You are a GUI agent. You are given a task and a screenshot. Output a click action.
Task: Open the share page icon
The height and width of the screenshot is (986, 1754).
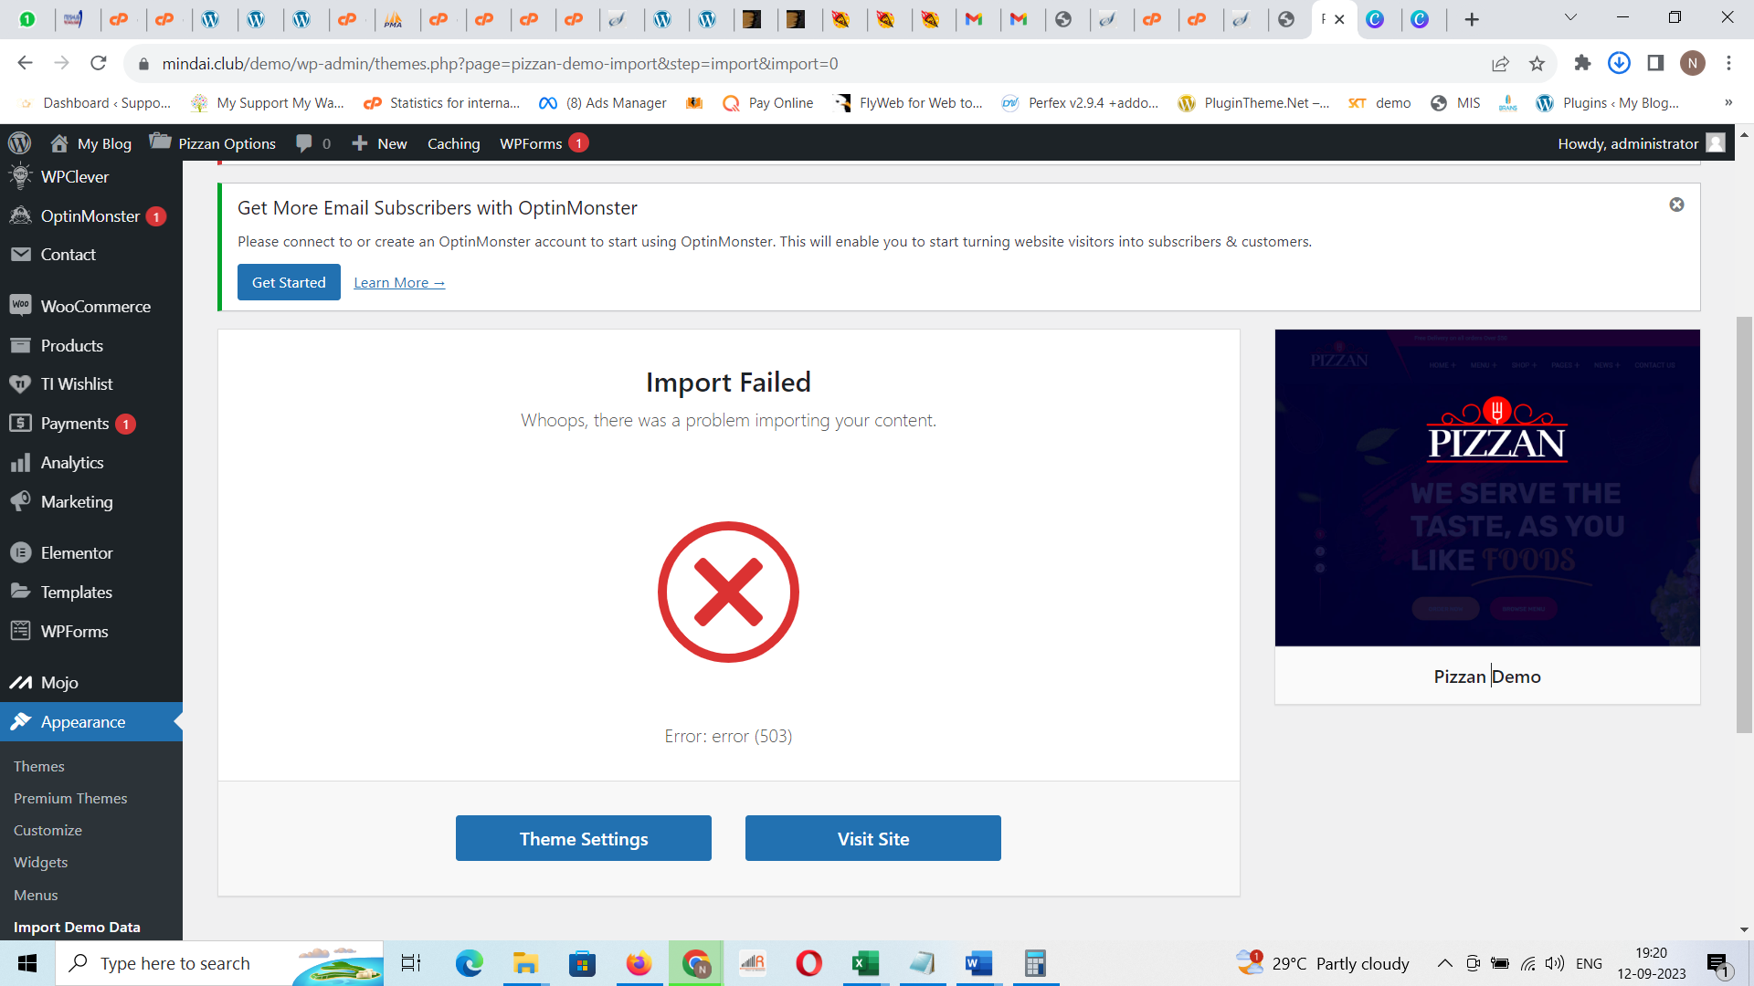pyautogui.click(x=1500, y=63)
